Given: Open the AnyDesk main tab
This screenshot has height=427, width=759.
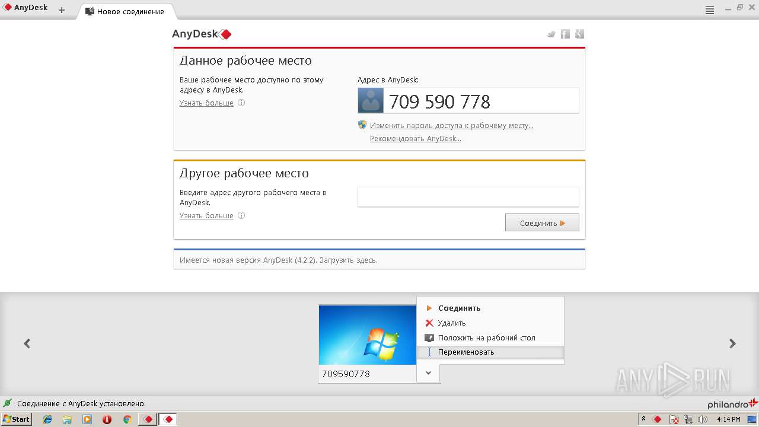Looking at the screenshot, I should click(26, 8).
